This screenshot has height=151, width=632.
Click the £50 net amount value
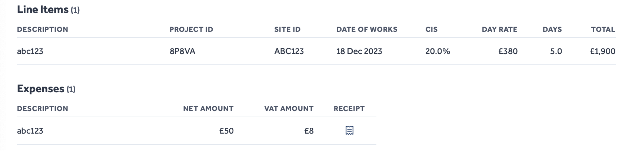coord(226,131)
